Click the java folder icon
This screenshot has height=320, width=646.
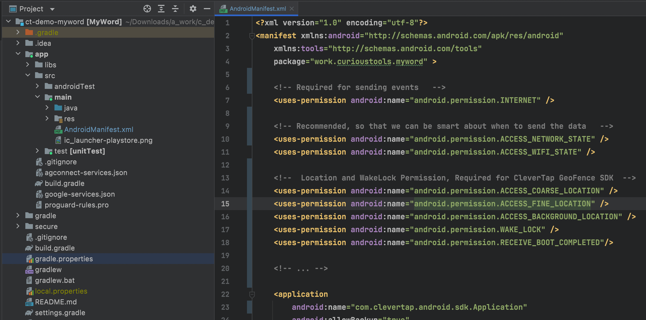coord(58,108)
